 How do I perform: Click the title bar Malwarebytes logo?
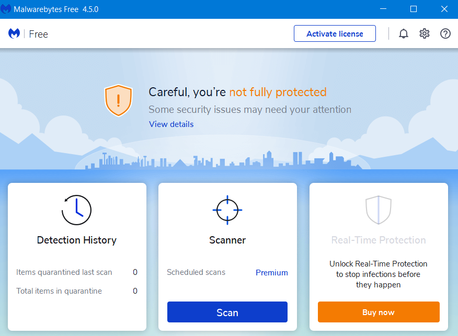click(x=6, y=9)
